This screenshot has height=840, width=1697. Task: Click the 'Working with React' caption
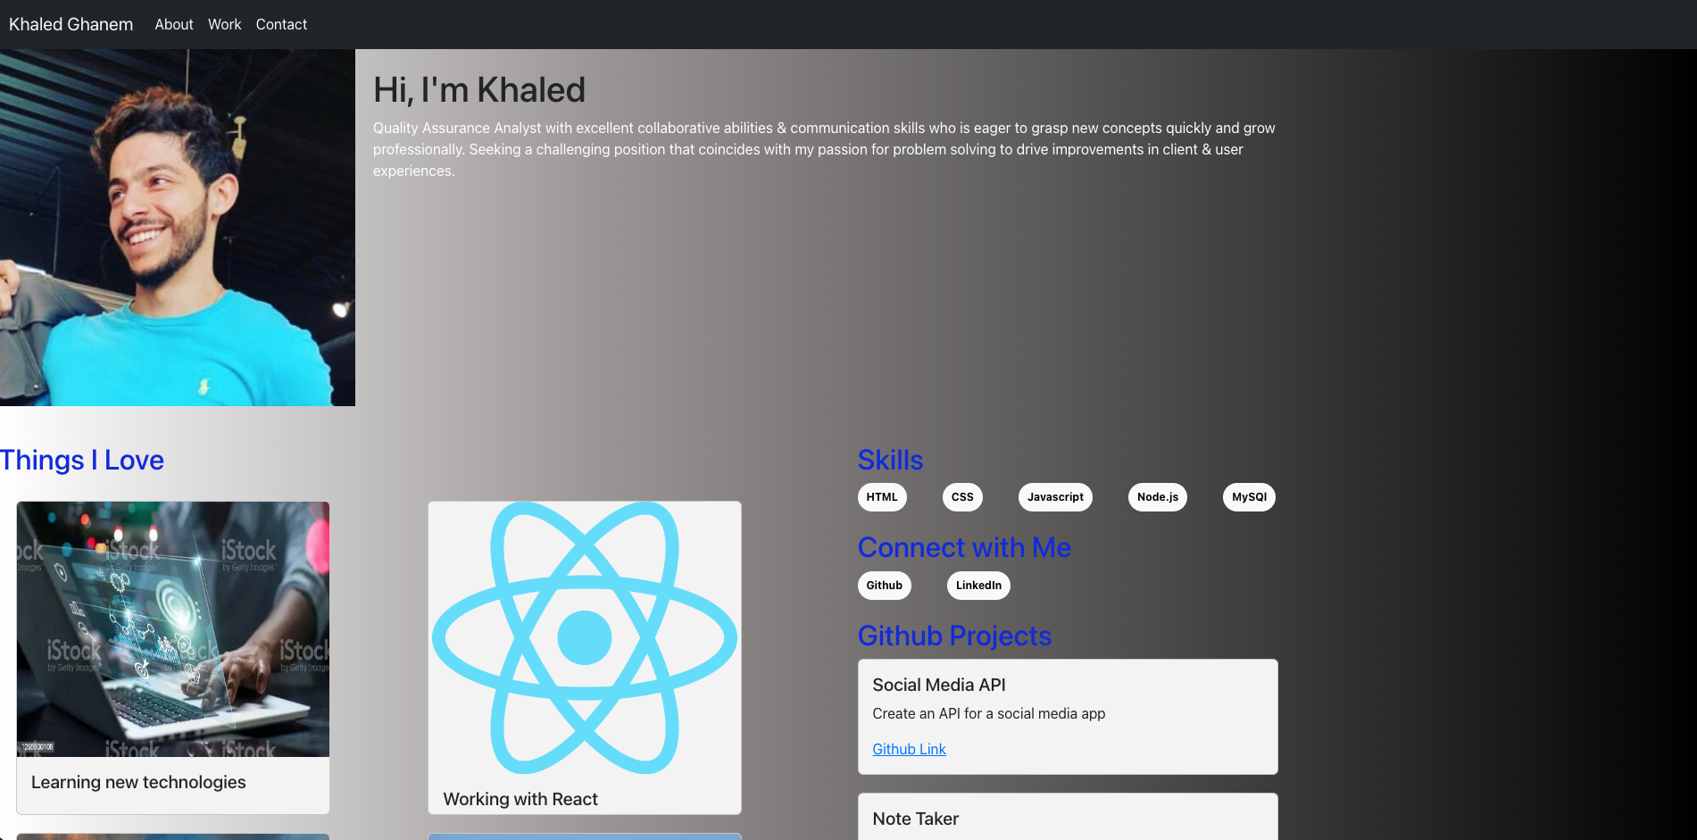click(x=520, y=799)
